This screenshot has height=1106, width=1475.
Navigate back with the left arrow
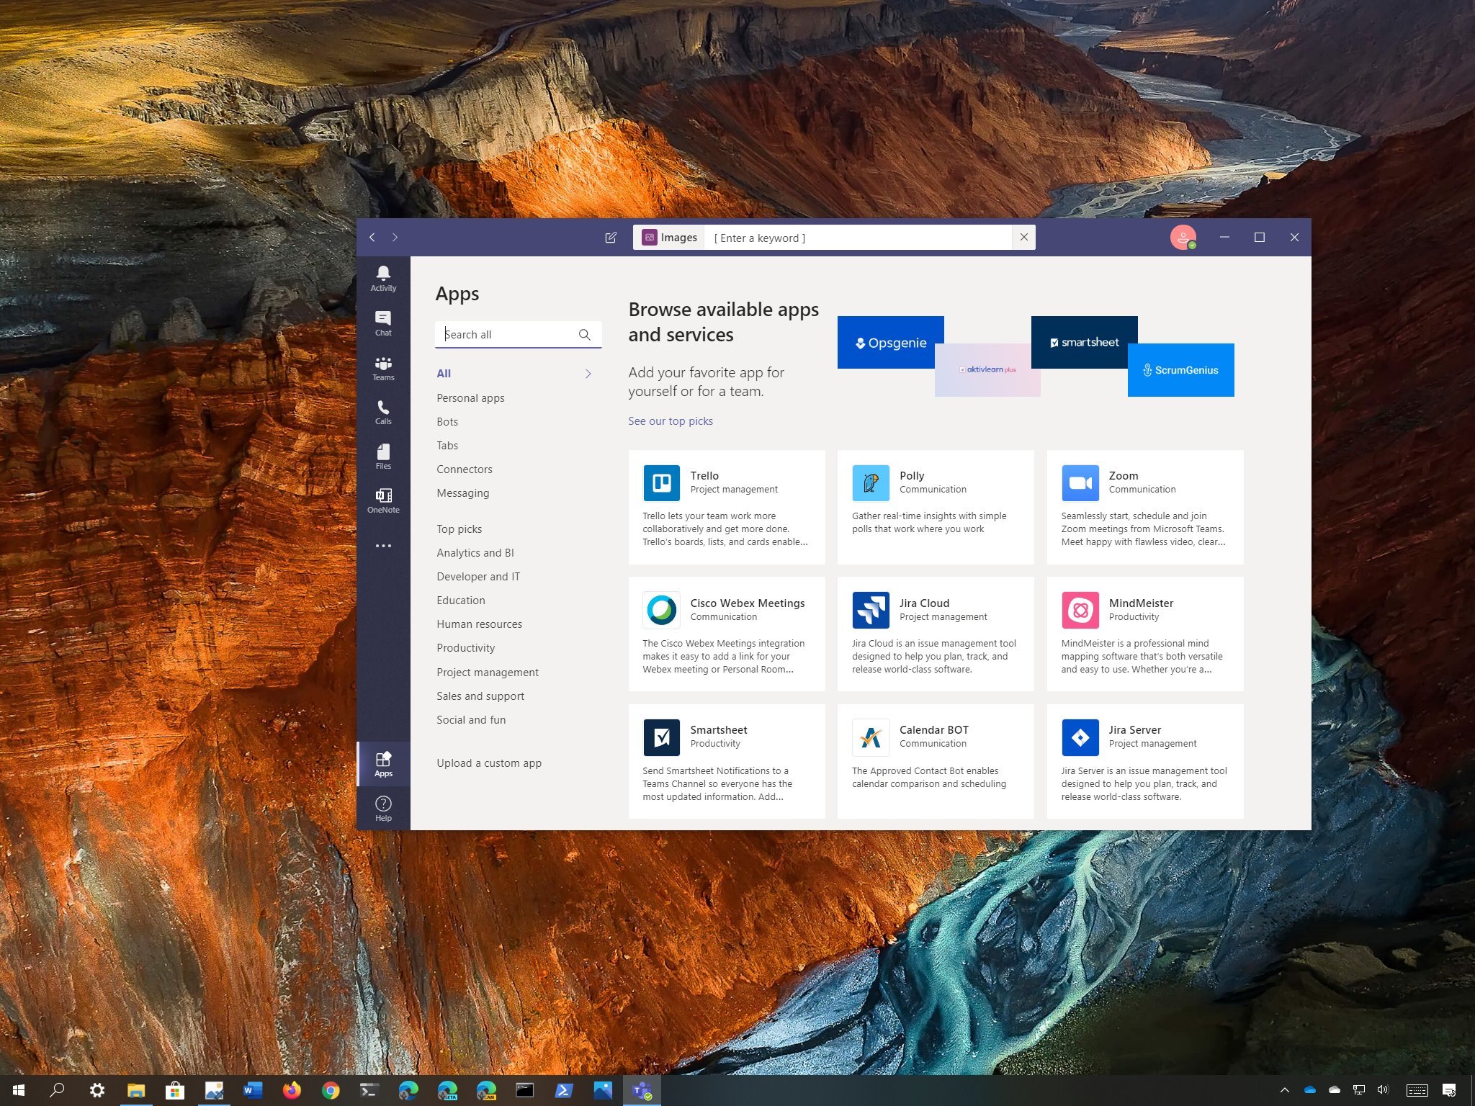[372, 237]
